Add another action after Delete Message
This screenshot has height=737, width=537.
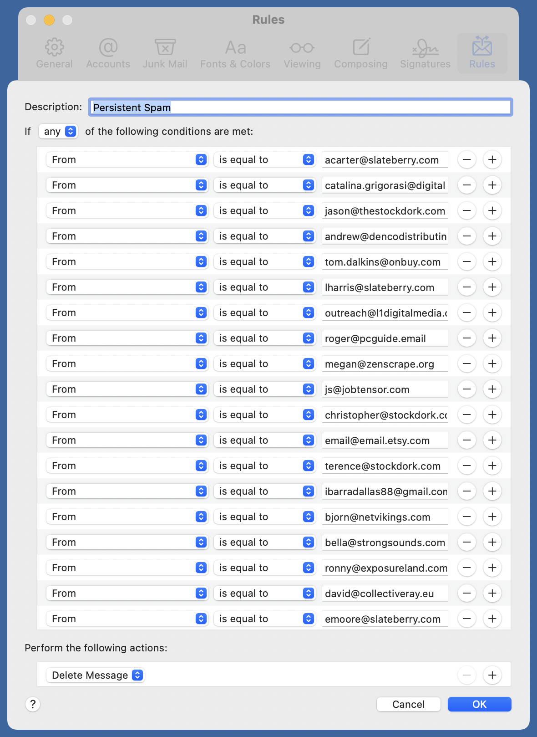click(492, 675)
